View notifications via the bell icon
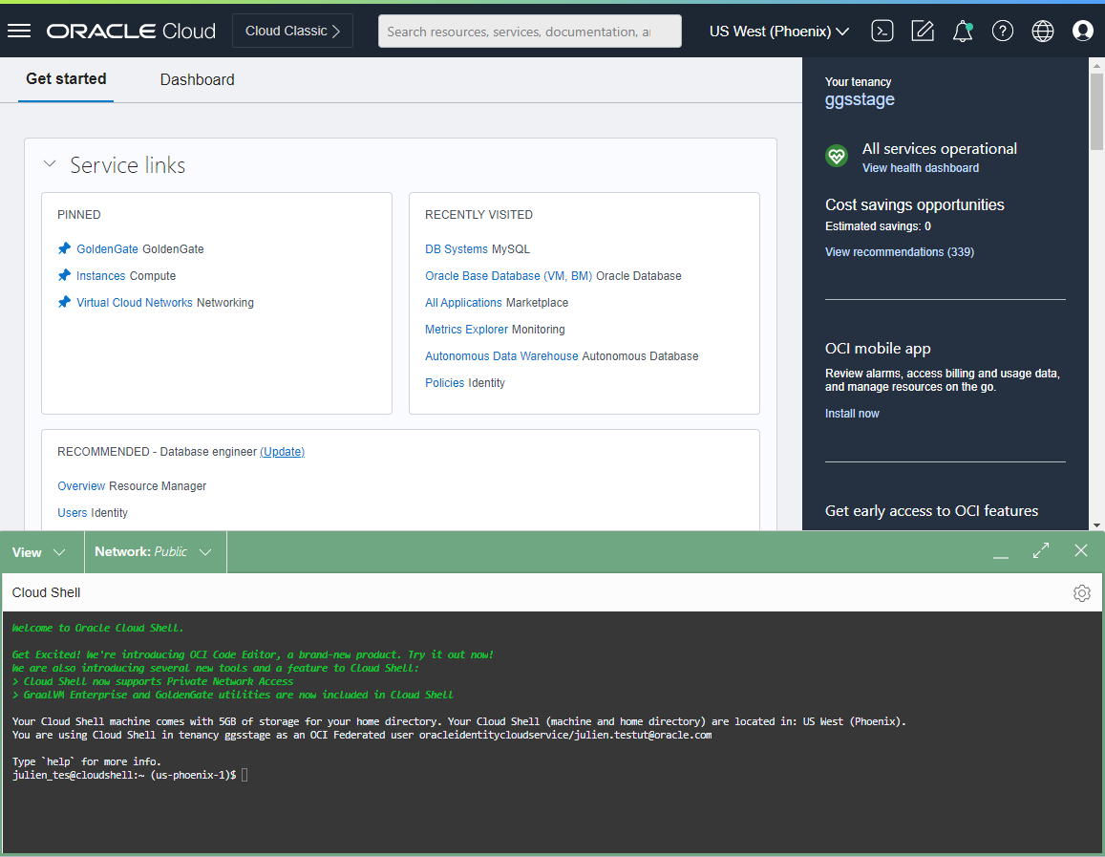This screenshot has height=857, width=1105. tap(963, 30)
